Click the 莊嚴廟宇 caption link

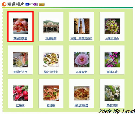point(51,38)
